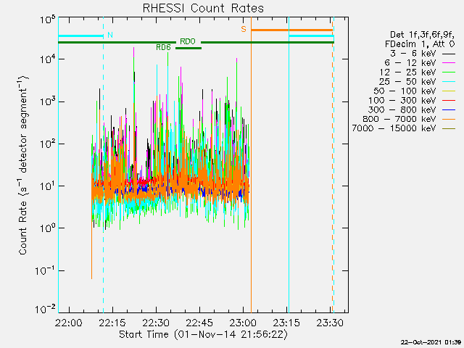
Task: Click the Count Rate y-axis caption
Action: click(23, 165)
